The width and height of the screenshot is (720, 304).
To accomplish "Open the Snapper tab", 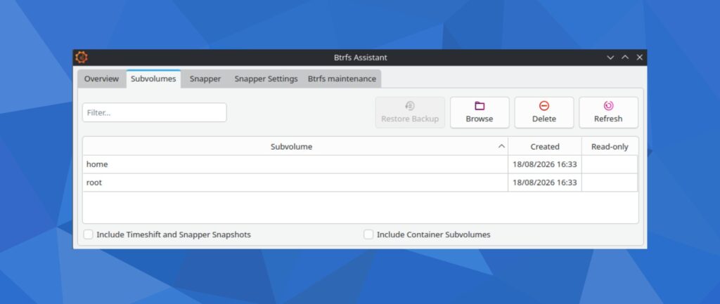I will 205,79.
